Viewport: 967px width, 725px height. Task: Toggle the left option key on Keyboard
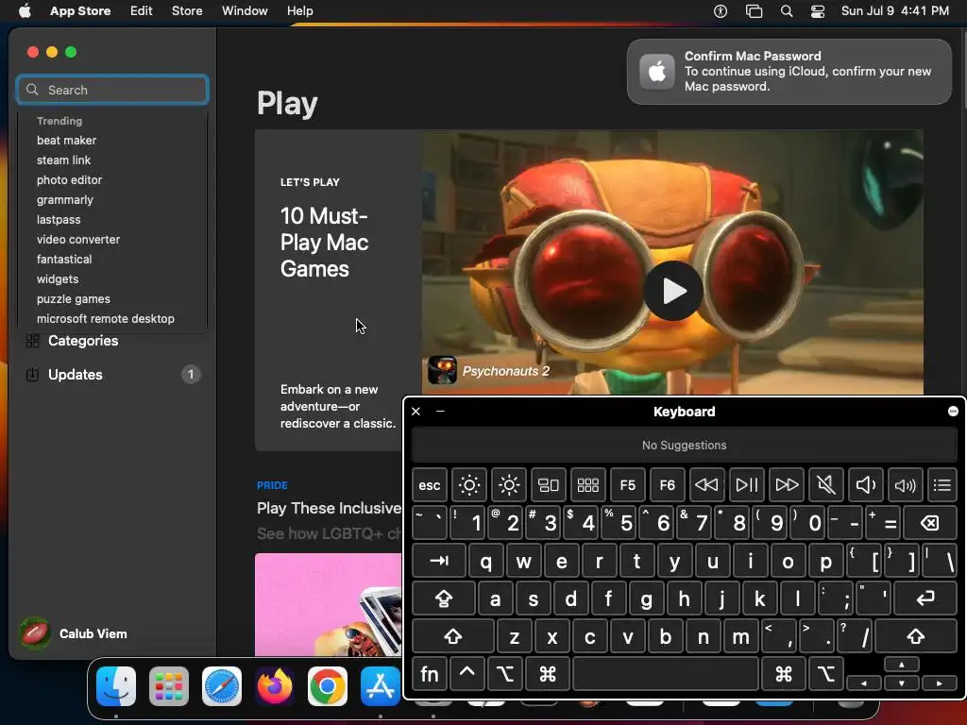[505, 674]
